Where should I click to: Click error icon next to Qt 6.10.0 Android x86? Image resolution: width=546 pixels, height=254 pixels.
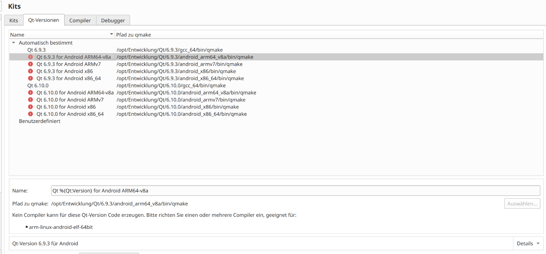[31, 107]
